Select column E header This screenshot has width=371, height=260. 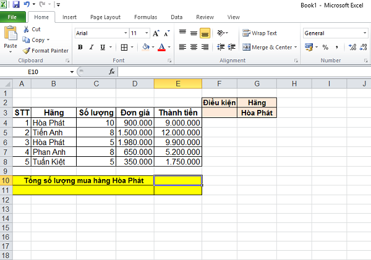pyautogui.click(x=178, y=83)
